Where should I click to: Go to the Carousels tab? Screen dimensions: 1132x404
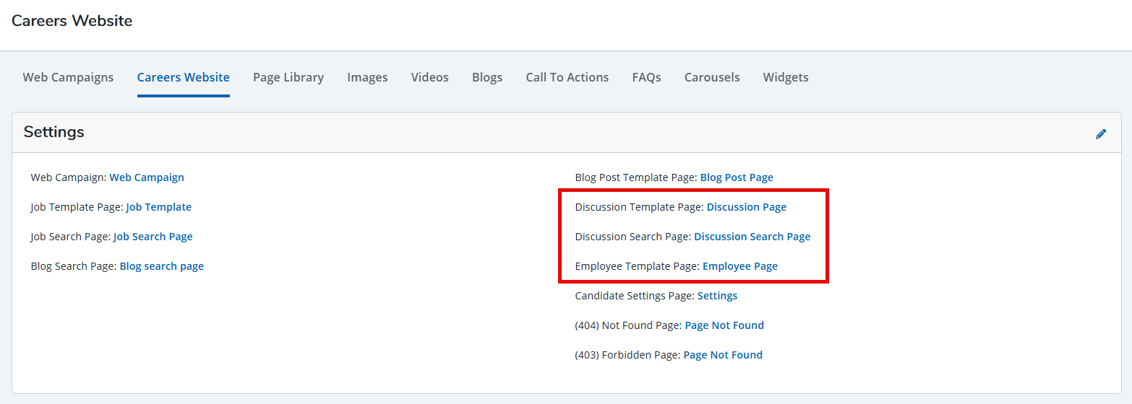(x=711, y=77)
